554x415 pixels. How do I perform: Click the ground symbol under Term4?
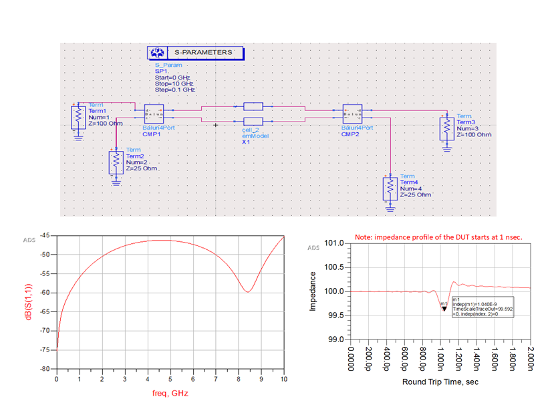[390, 209]
